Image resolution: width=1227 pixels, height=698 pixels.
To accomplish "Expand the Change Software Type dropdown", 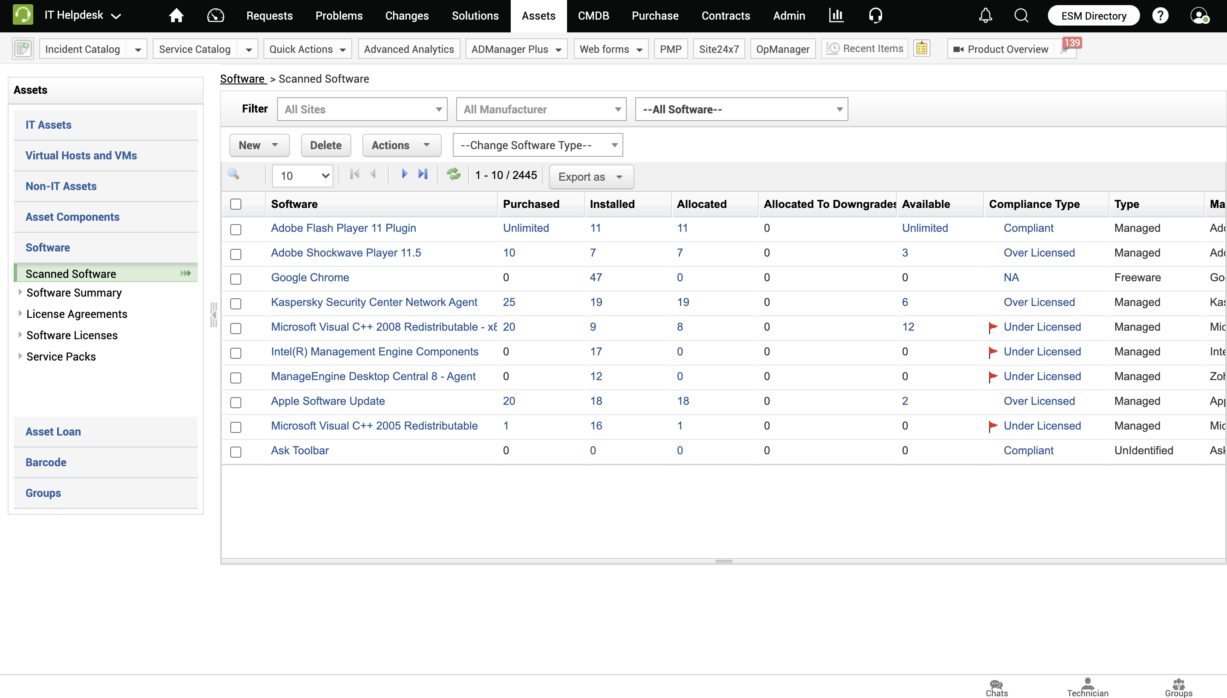I will click(x=538, y=145).
